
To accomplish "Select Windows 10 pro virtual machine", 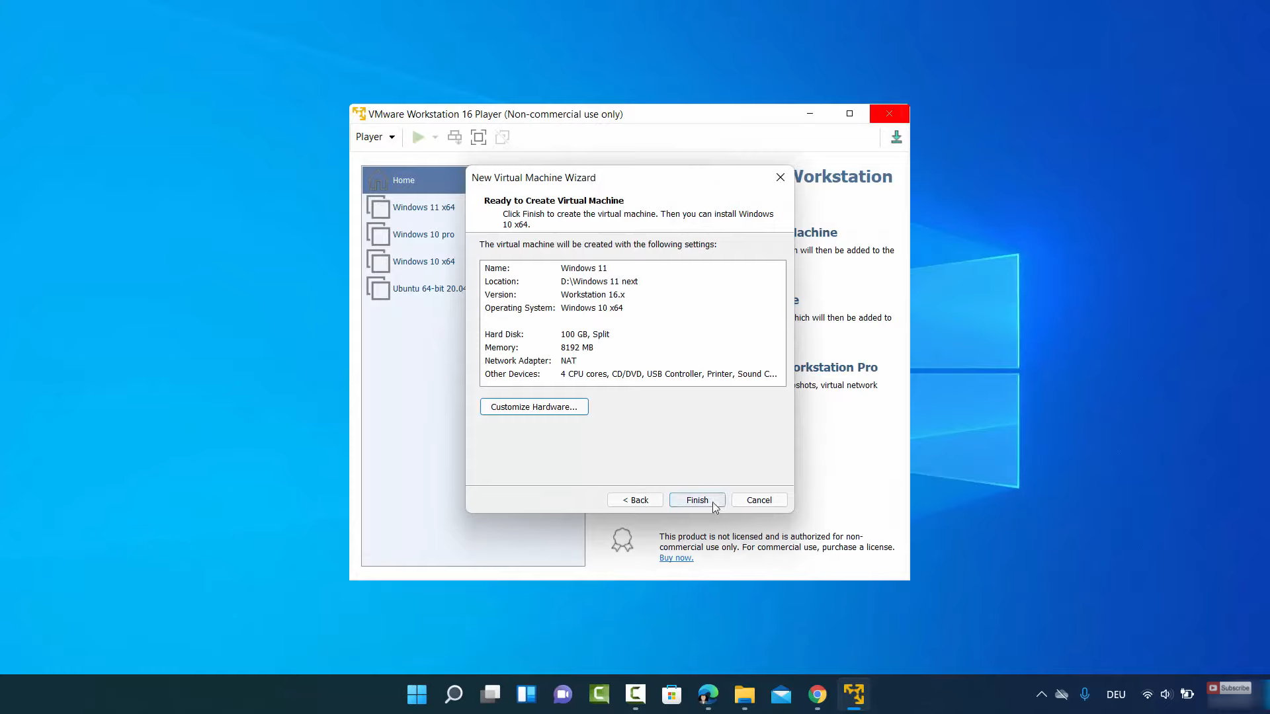I will (423, 234).
